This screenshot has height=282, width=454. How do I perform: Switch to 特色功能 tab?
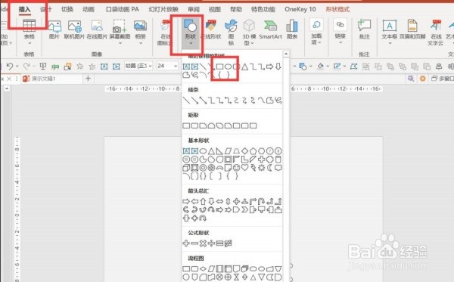click(263, 9)
